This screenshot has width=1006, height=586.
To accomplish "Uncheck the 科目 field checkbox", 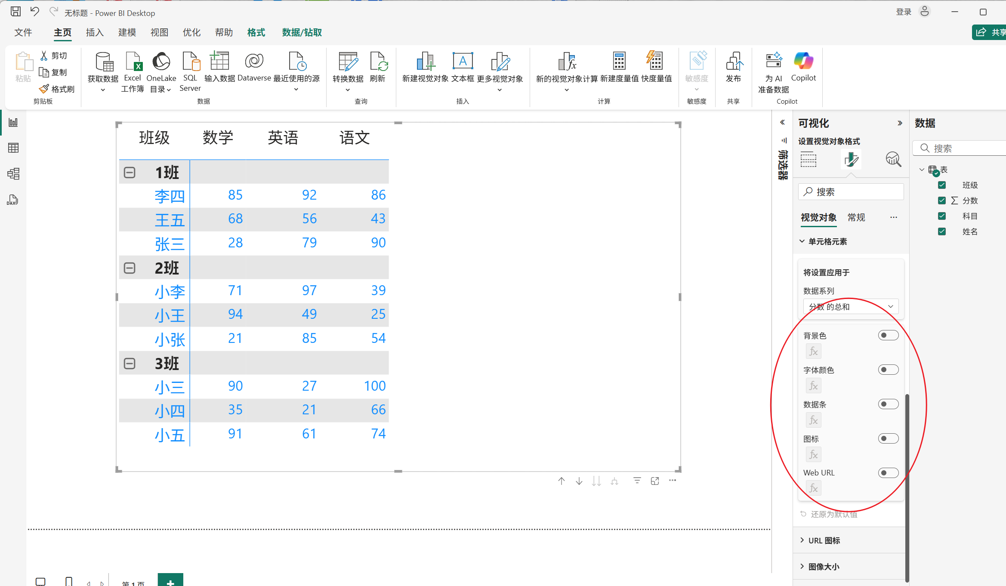I will [942, 216].
